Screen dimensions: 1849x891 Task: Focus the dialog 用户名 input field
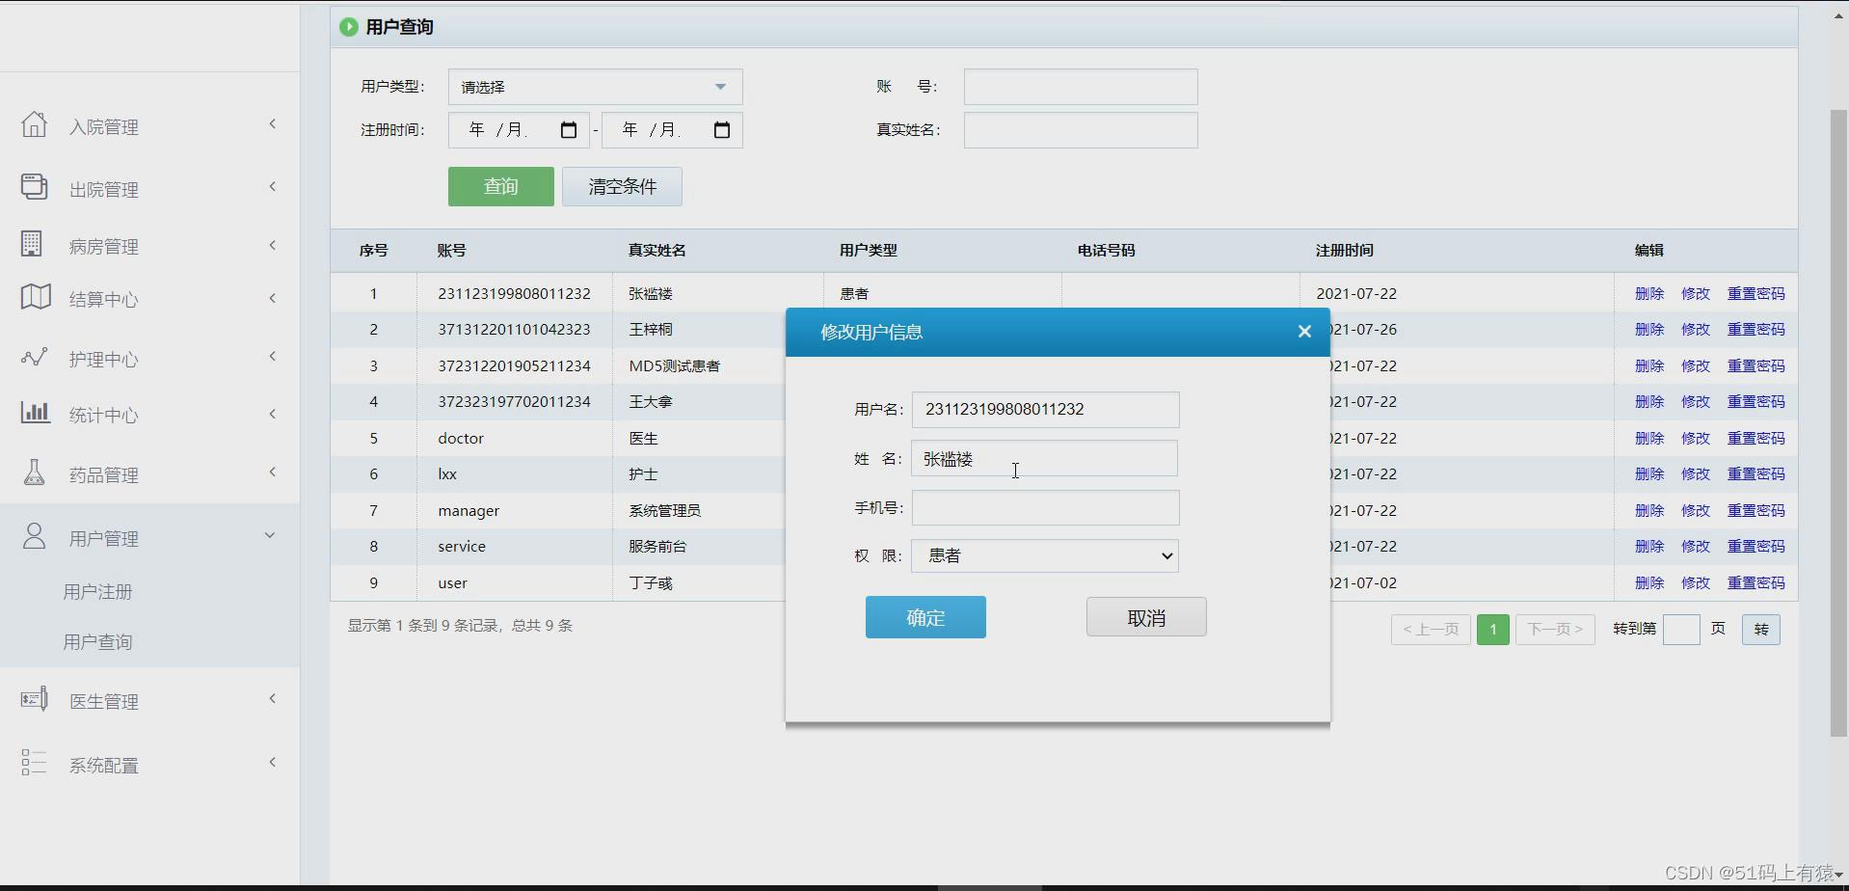pos(1045,410)
